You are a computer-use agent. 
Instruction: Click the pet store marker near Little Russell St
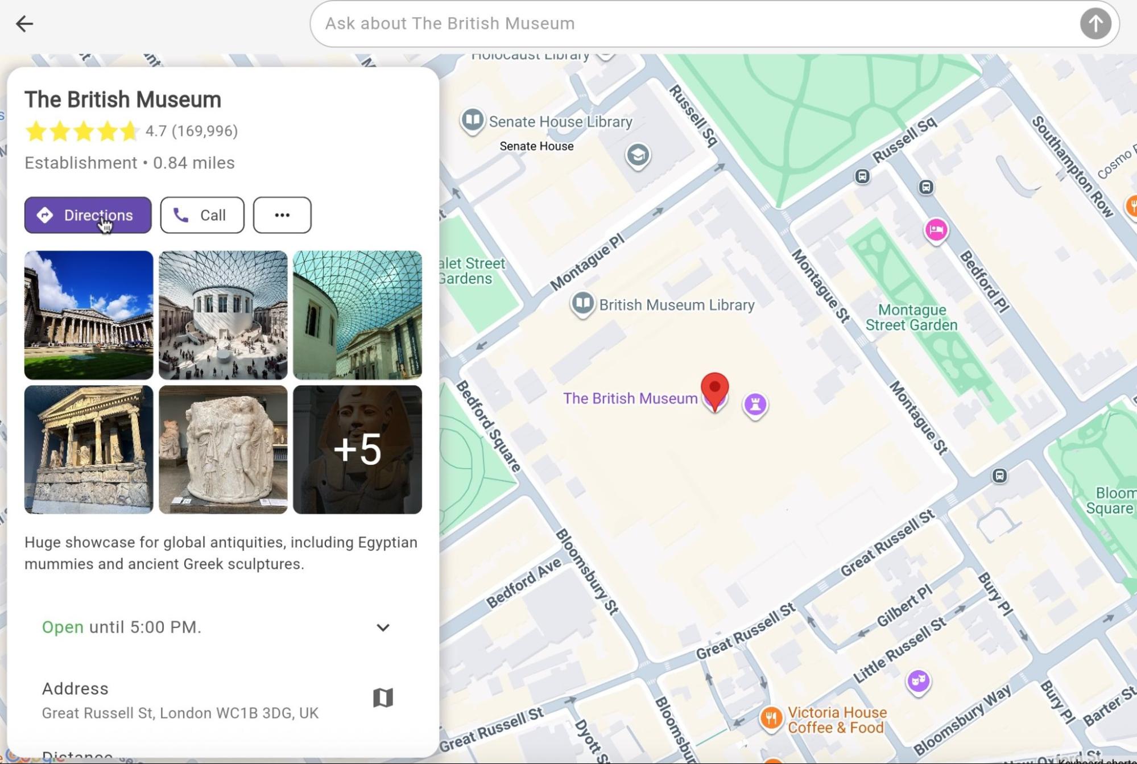918,680
